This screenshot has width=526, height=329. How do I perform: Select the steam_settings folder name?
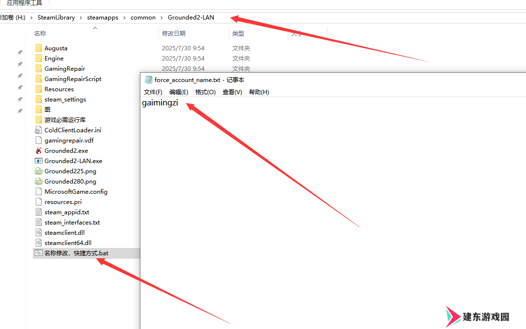coord(65,100)
